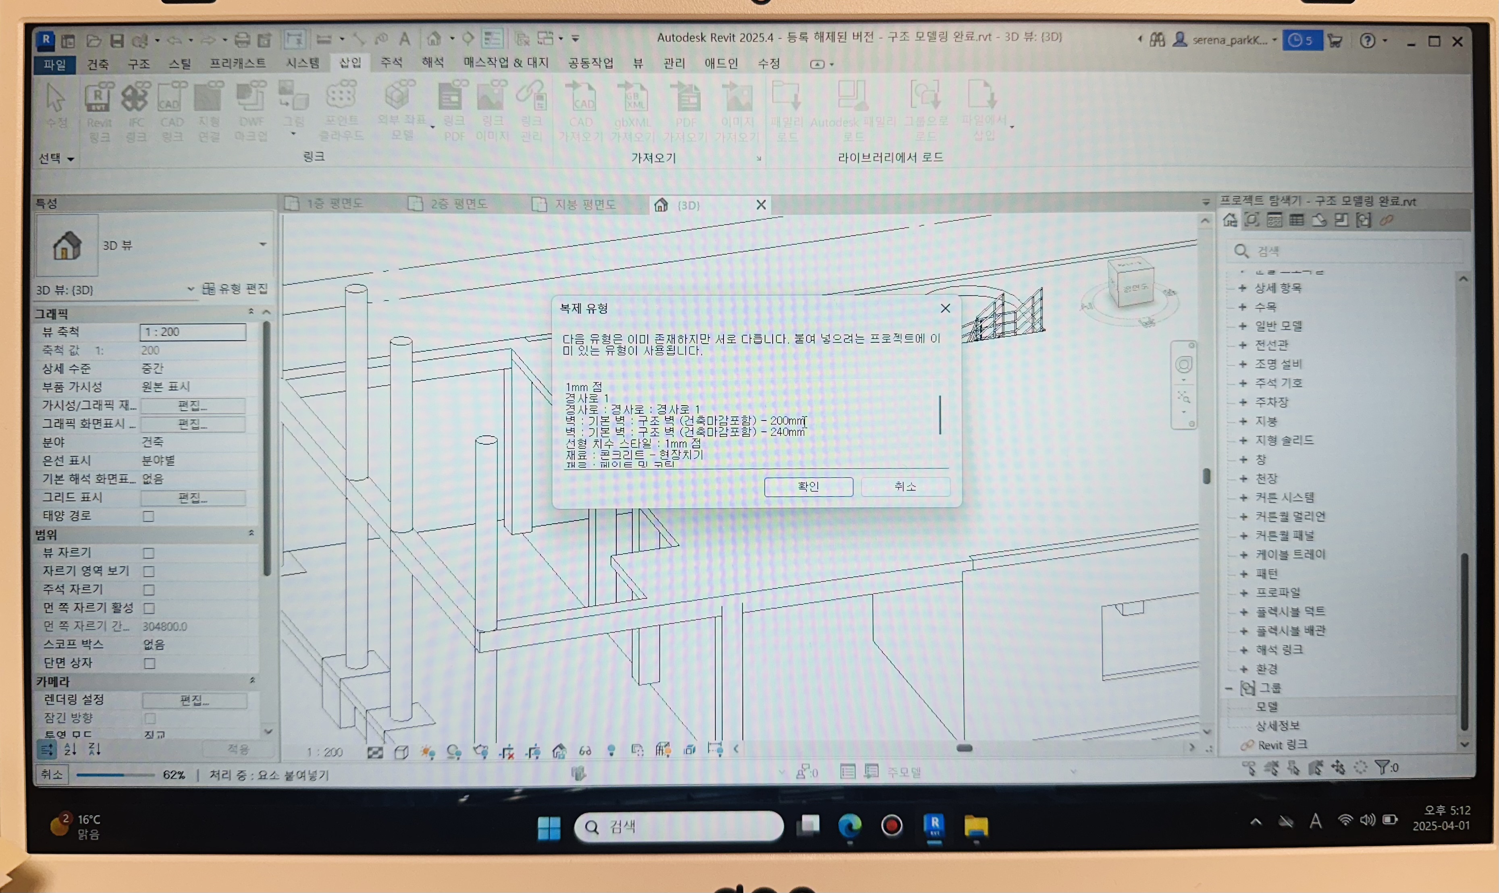Open the 구조 ribbon tab

pos(139,64)
